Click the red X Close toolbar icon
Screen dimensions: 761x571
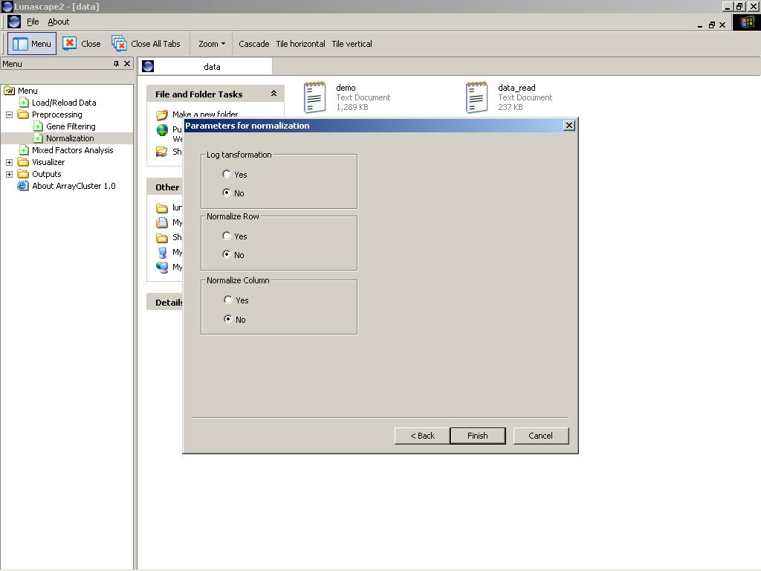[x=69, y=44]
